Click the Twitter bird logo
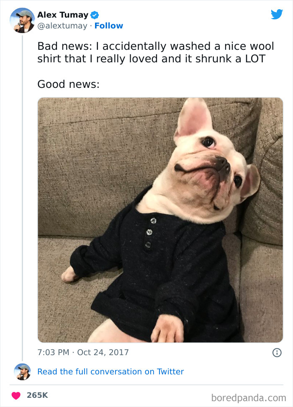This screenshot has width=293, height=407. click(277, 14)
